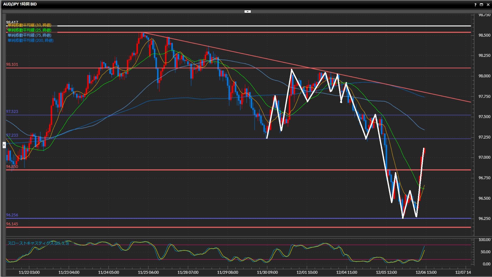Select the 25-period green moving average label

click(x=29, y=30)
